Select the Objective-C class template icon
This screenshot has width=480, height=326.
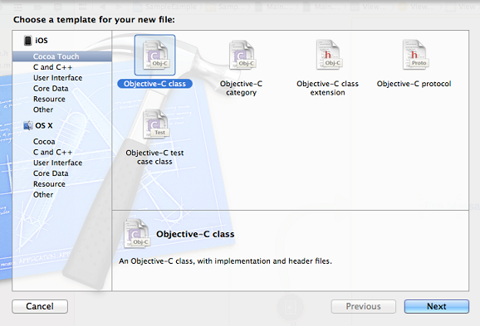[x=155, y=55]
